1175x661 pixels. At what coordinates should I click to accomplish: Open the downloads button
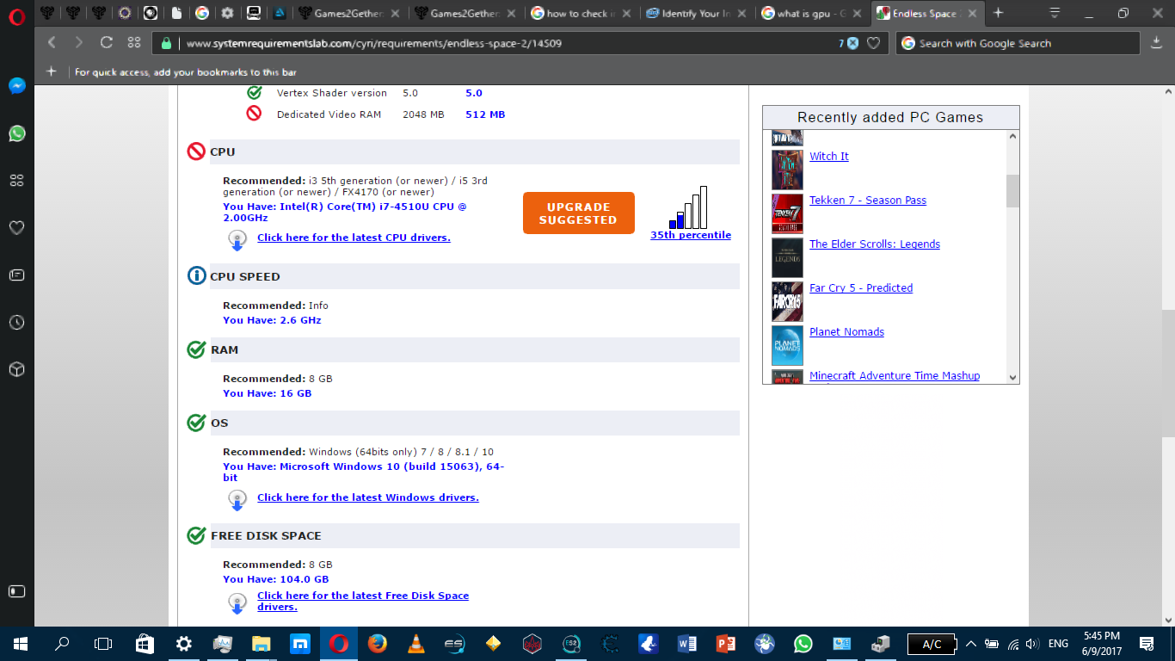[x=1157, y=43]
